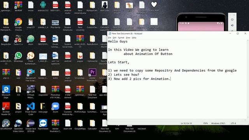Select the Acrobat Reader DC shortcut
Viewport: 249px width, 140px height.
[6, 109]
